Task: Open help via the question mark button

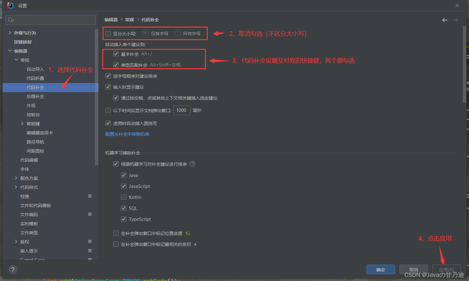Action: point(13,269)
